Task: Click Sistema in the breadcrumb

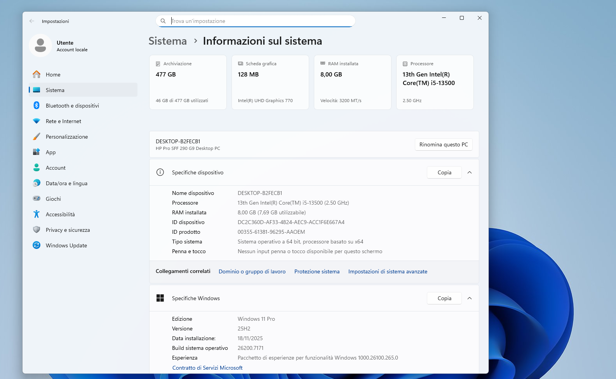Action: click(167, 41)
